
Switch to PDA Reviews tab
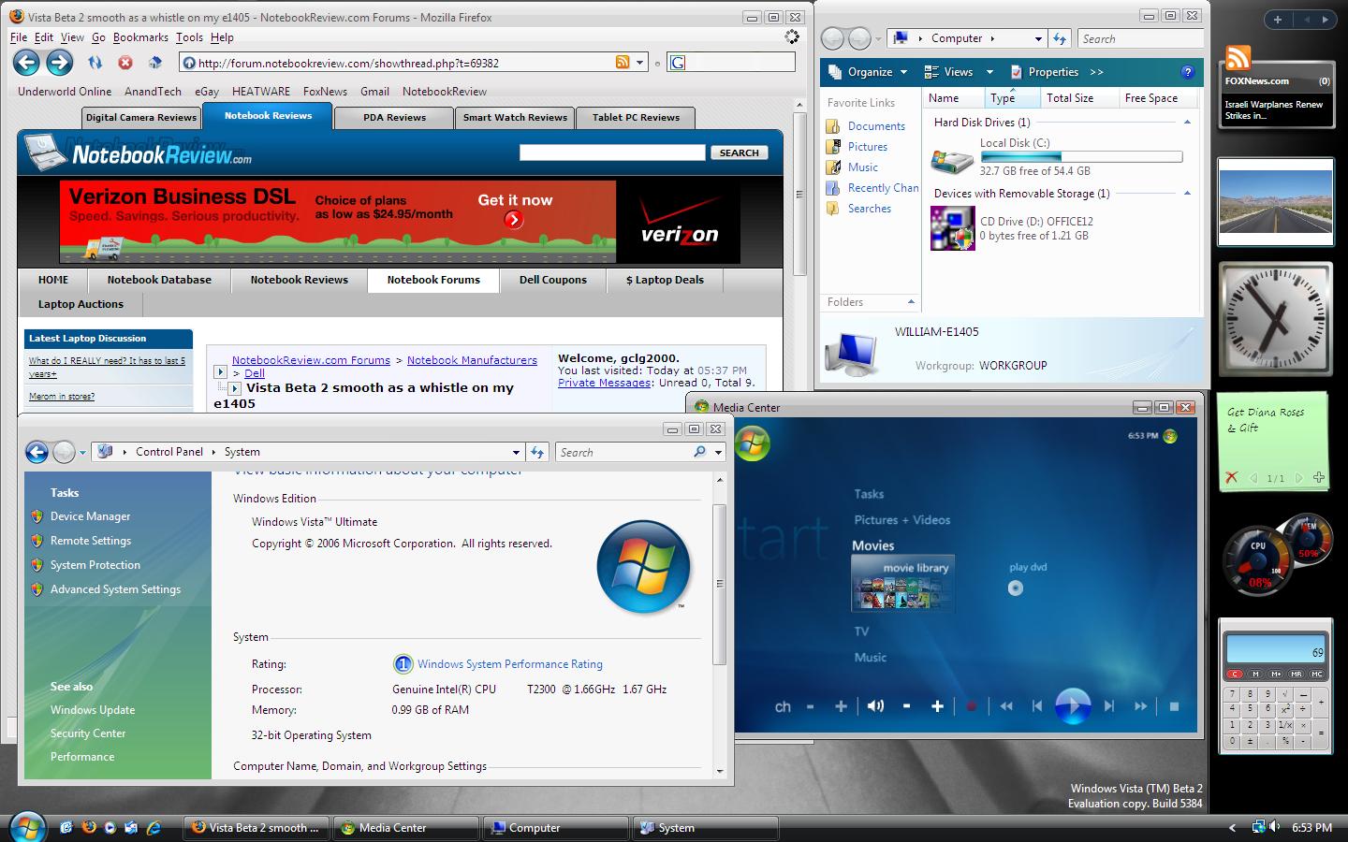[394, 118]
